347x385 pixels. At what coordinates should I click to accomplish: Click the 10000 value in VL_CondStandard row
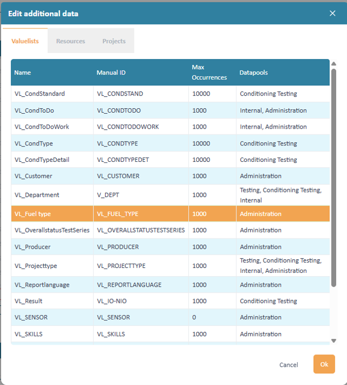tap(201, 94)
